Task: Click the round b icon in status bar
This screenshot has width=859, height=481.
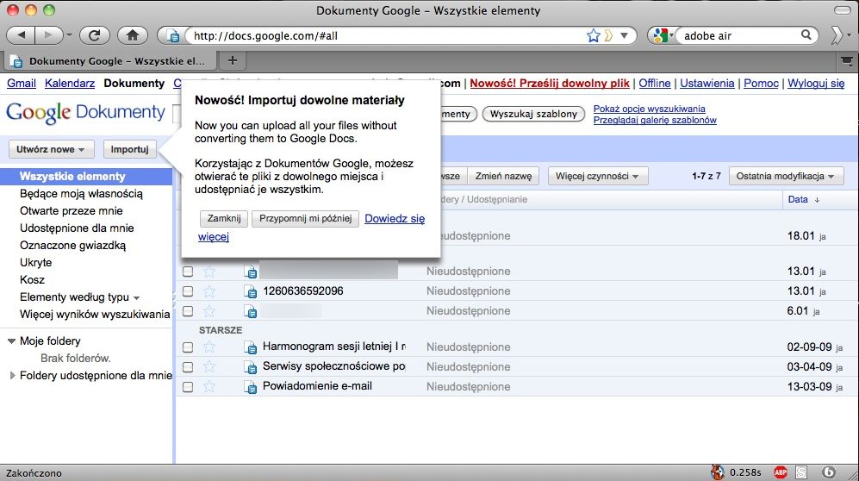Action: pyautogui.click(x=829, y=472)
